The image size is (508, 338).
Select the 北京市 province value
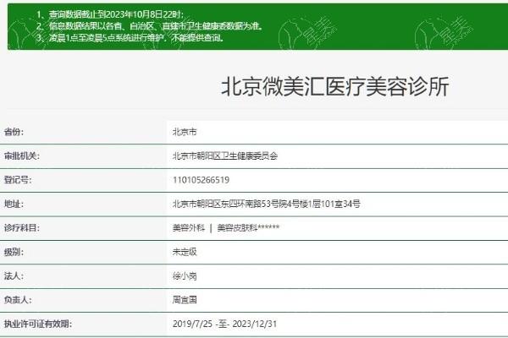[184, 133]
